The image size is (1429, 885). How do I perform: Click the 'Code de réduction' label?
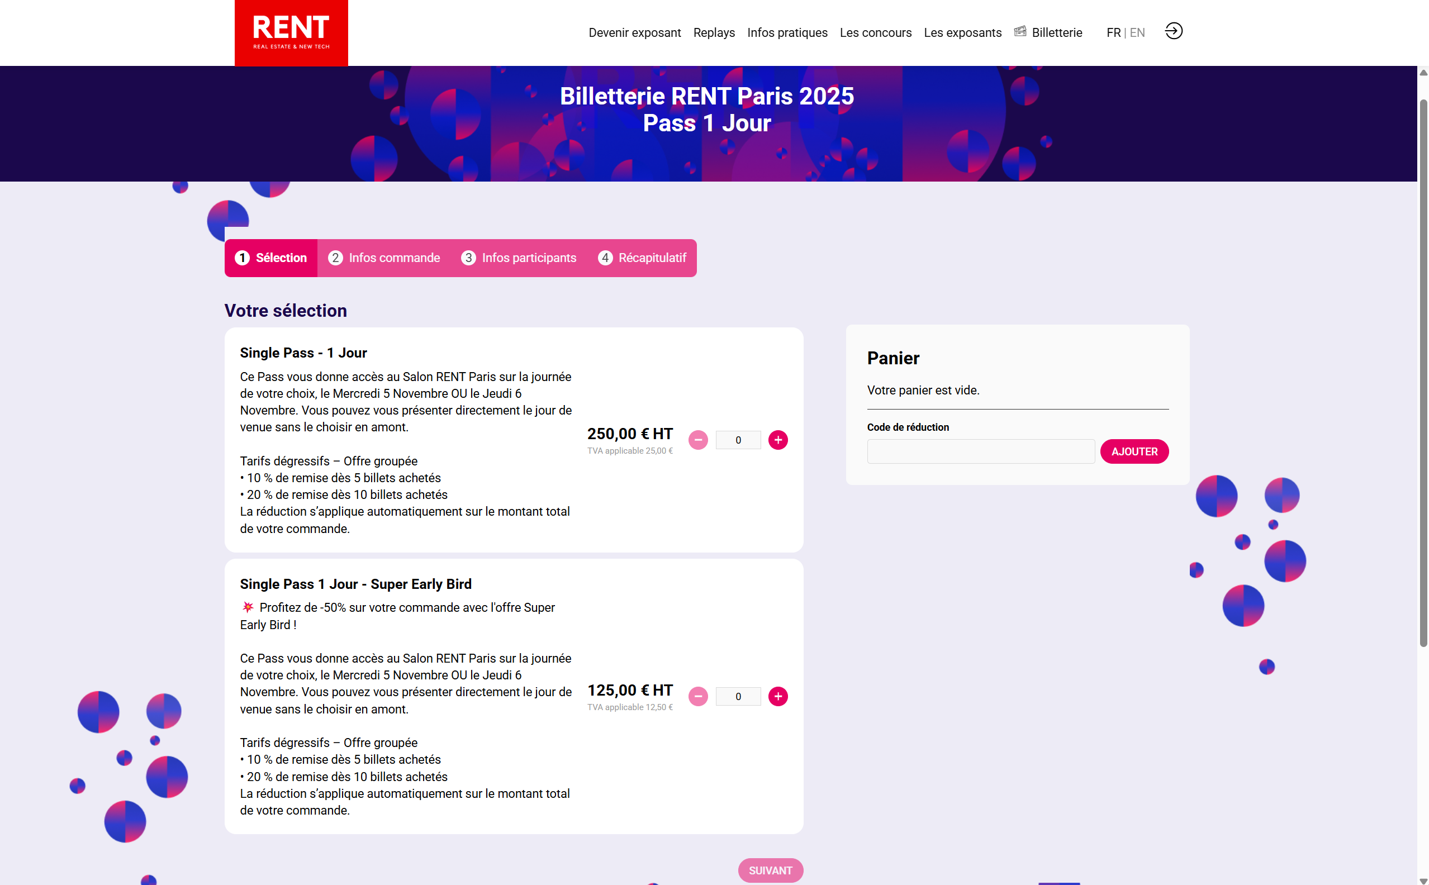pos(908,427)
